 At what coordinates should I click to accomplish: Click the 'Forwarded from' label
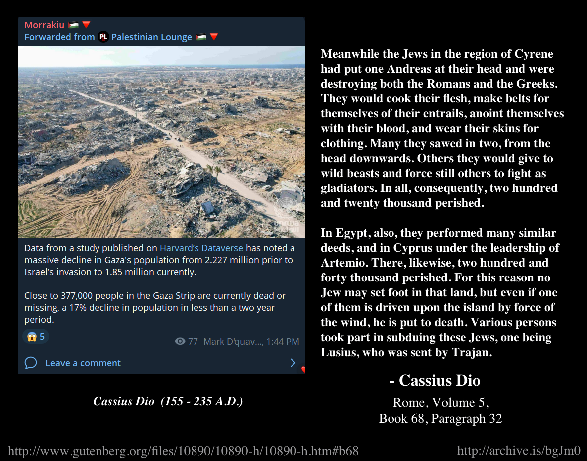pyautogui.click(x=60, y=37)
